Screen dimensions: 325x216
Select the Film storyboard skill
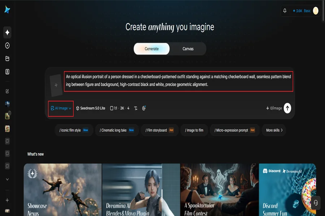(x=160, y=130)
